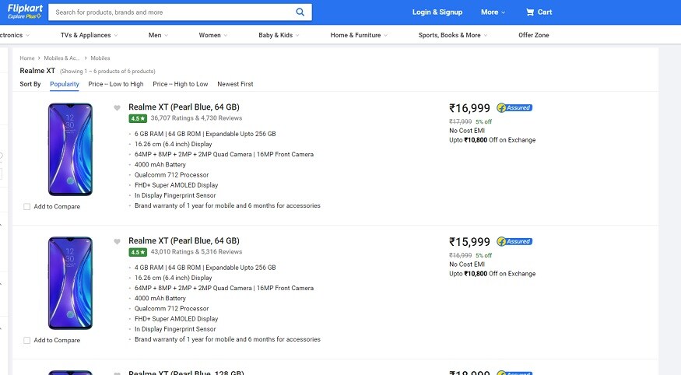Click the ₹15,999 price
681x375 pixels.
click(x=469, y=242)
